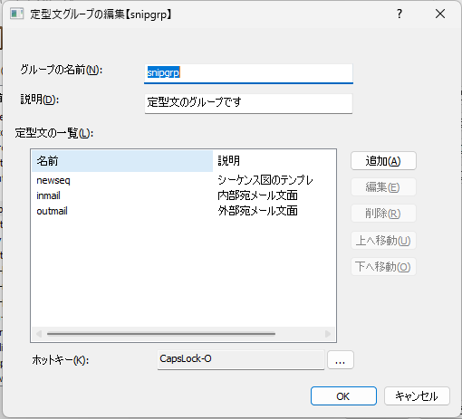The height and width of the screenshot is (419, 462).
Task: Click the 下へ移動(O) button
Action: click(383, 267)
